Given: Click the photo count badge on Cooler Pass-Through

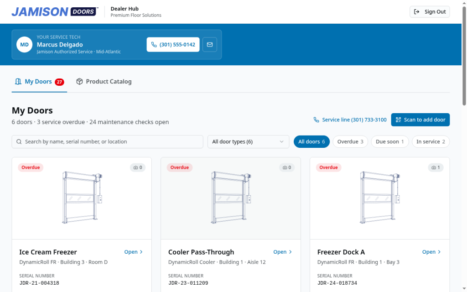Looking at the screenshot, I should click(287, 167).
